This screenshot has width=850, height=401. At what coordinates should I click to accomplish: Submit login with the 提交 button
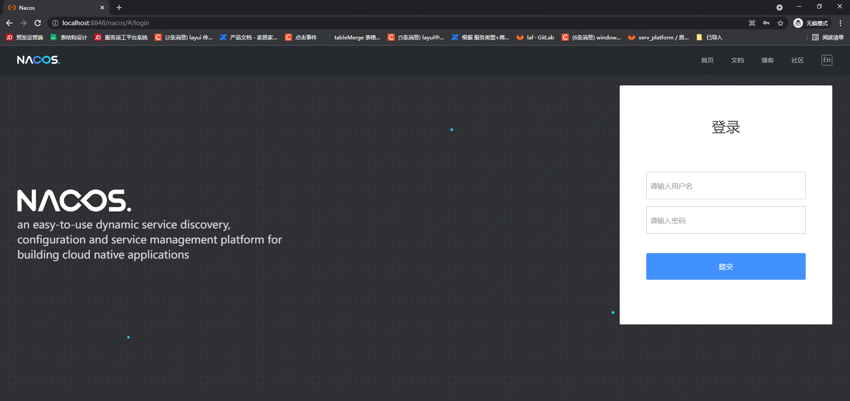(x=726, y=266)
